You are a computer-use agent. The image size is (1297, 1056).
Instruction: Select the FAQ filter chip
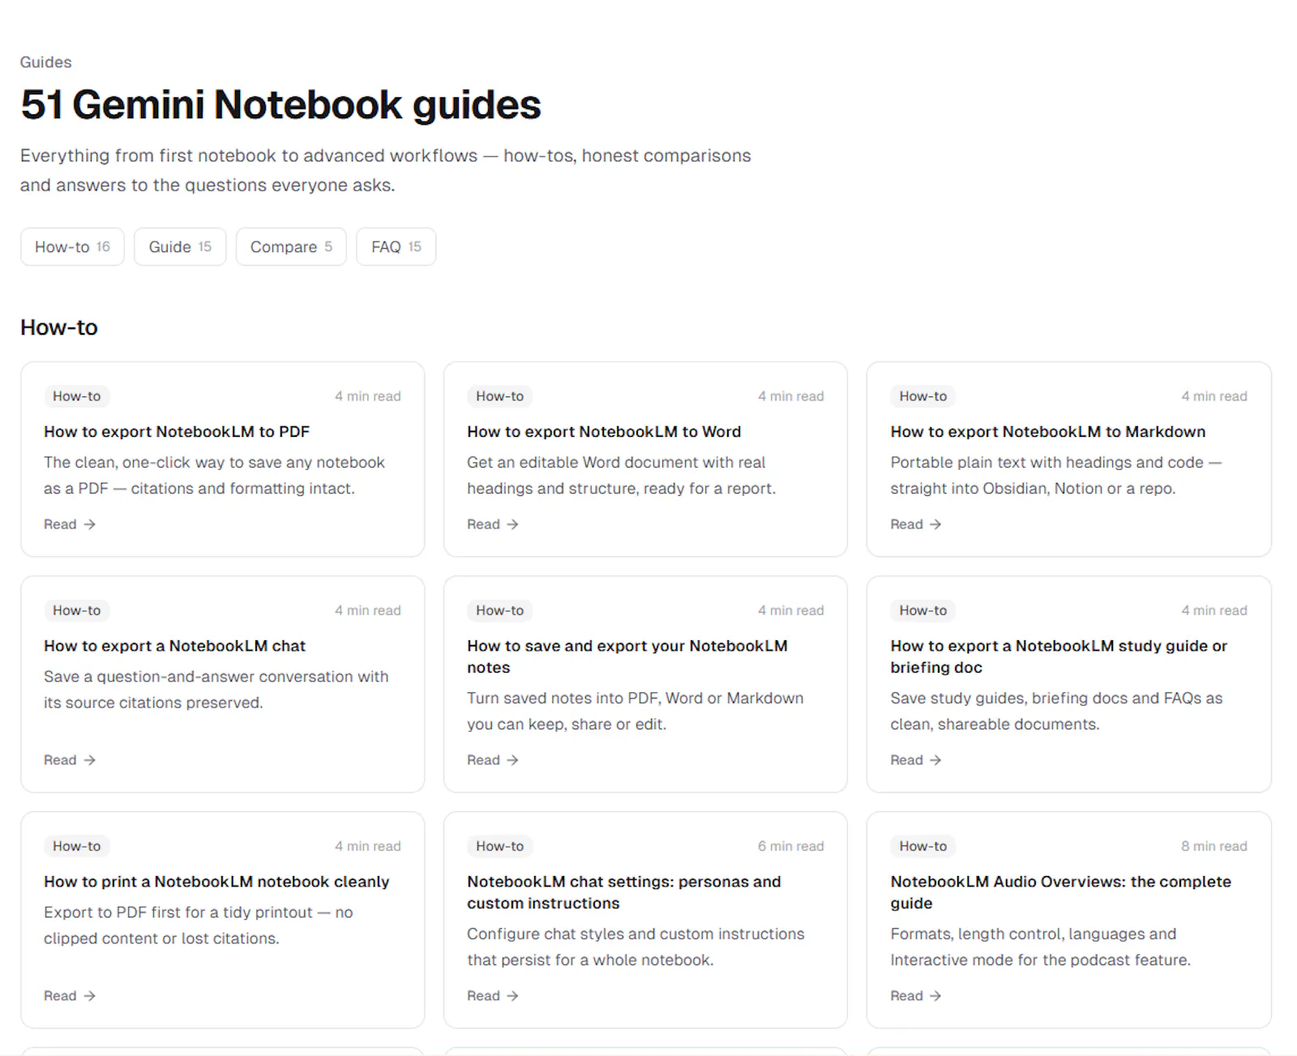point(396,246)
